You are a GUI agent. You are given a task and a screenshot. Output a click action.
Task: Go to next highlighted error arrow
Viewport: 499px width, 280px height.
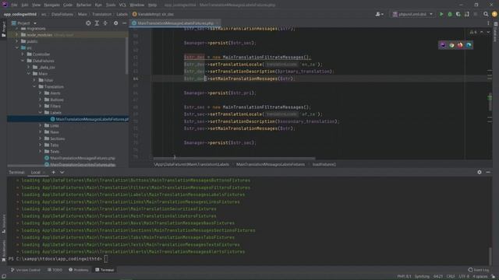coord(488,32)
